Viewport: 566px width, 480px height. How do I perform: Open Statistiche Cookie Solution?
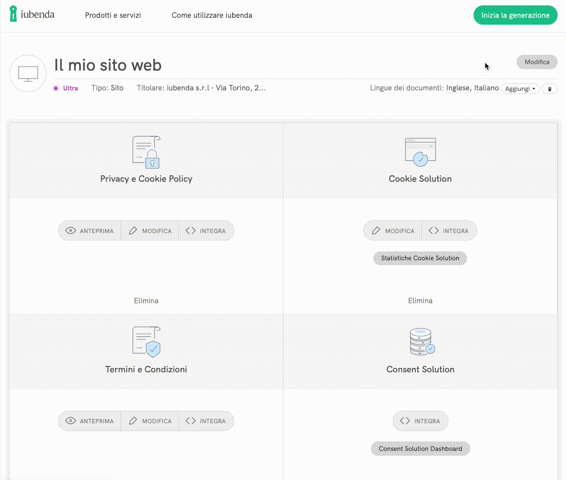420,258
